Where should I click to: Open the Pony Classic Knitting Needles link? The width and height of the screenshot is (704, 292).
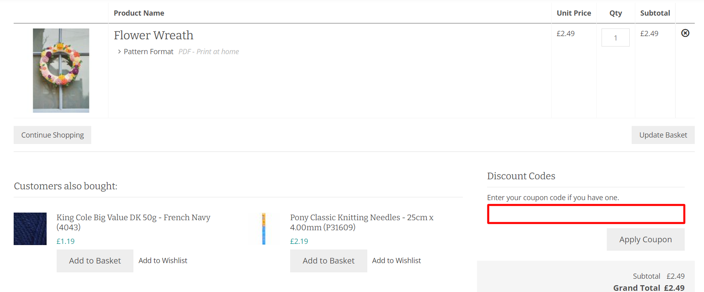(362, 222)
